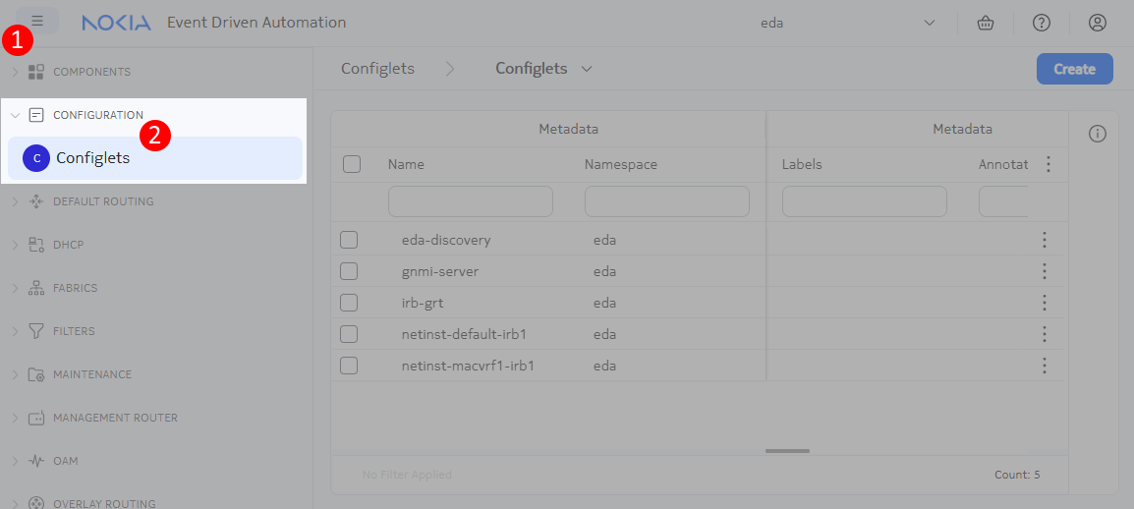The height and width of the screenshot is (509, 1134).
Task: Expand the Default Routing menu section
Action: pyautogui.click(x=102, y=201)
